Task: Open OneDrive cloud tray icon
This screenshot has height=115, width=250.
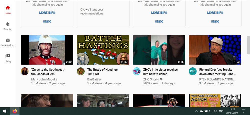Action: click(201, 111)
